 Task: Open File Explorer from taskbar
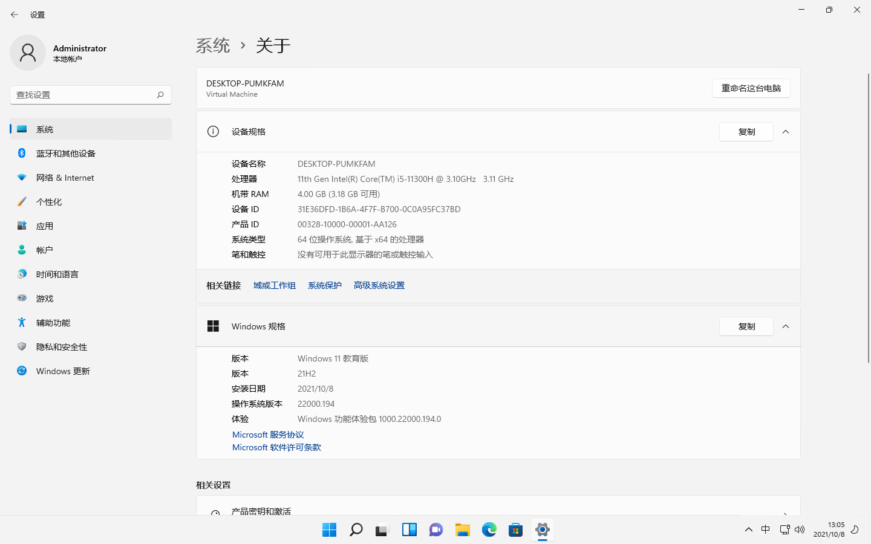point(463,530)
